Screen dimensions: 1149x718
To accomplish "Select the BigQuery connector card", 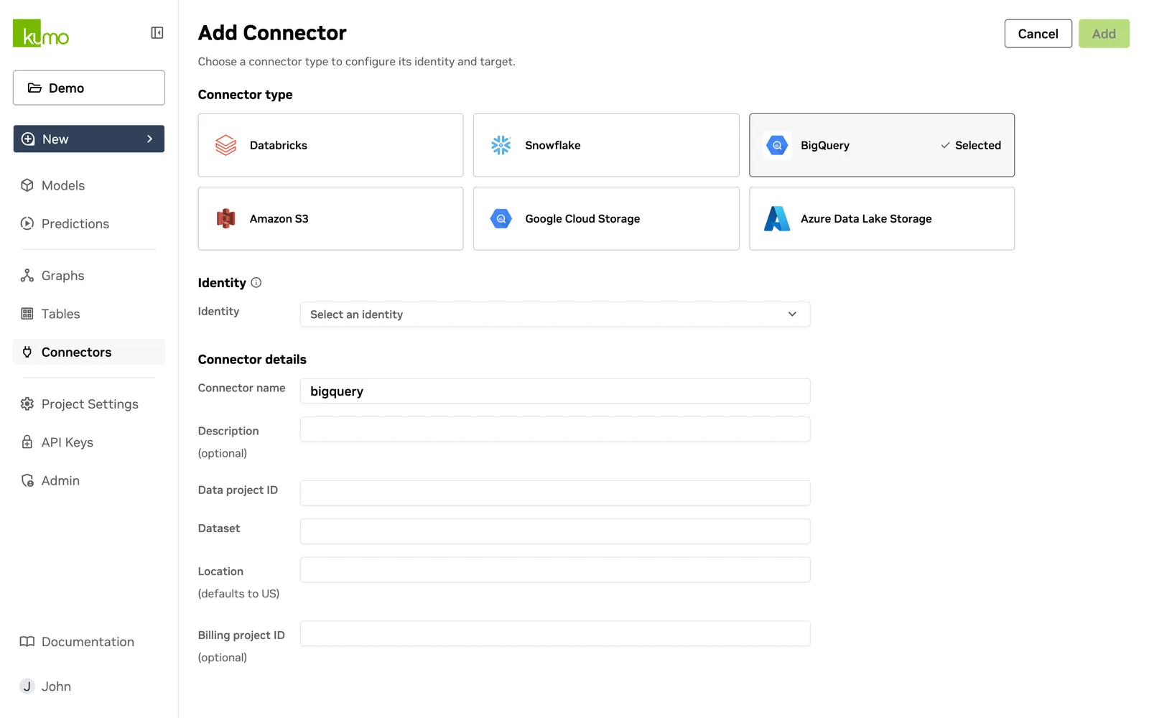I will (x=882, y=145).
